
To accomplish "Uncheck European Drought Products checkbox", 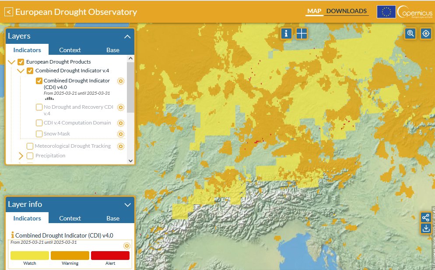I will 21,62.
